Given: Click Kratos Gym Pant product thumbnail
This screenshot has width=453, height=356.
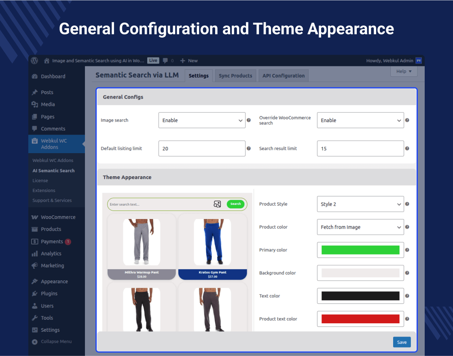Looking at the screenshot, I should coord(212,242).
